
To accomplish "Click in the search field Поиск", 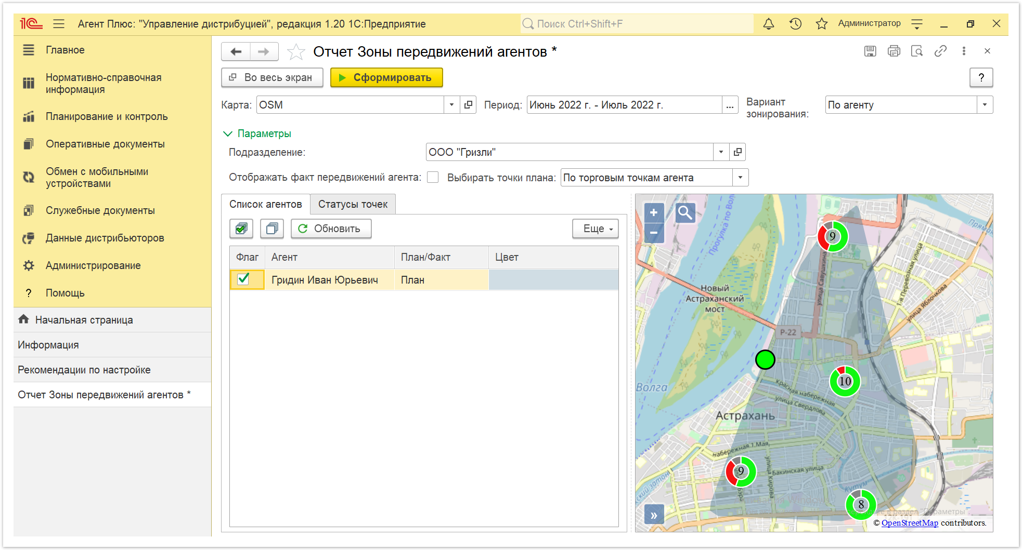I will pyautogui.click(x=637, y=24).
